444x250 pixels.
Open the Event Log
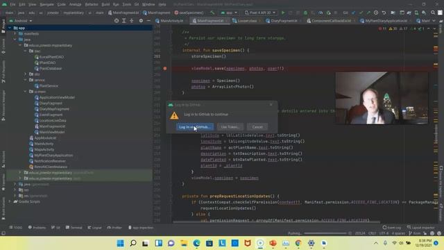(391, 227)
